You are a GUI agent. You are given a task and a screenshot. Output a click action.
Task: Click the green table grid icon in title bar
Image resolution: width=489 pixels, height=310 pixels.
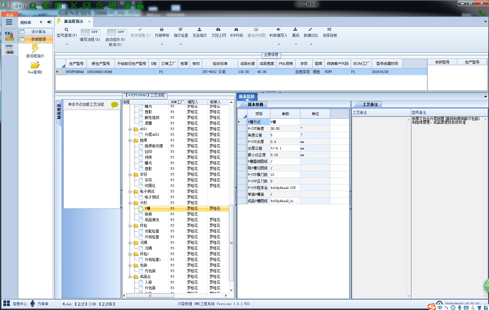point(58,6)
